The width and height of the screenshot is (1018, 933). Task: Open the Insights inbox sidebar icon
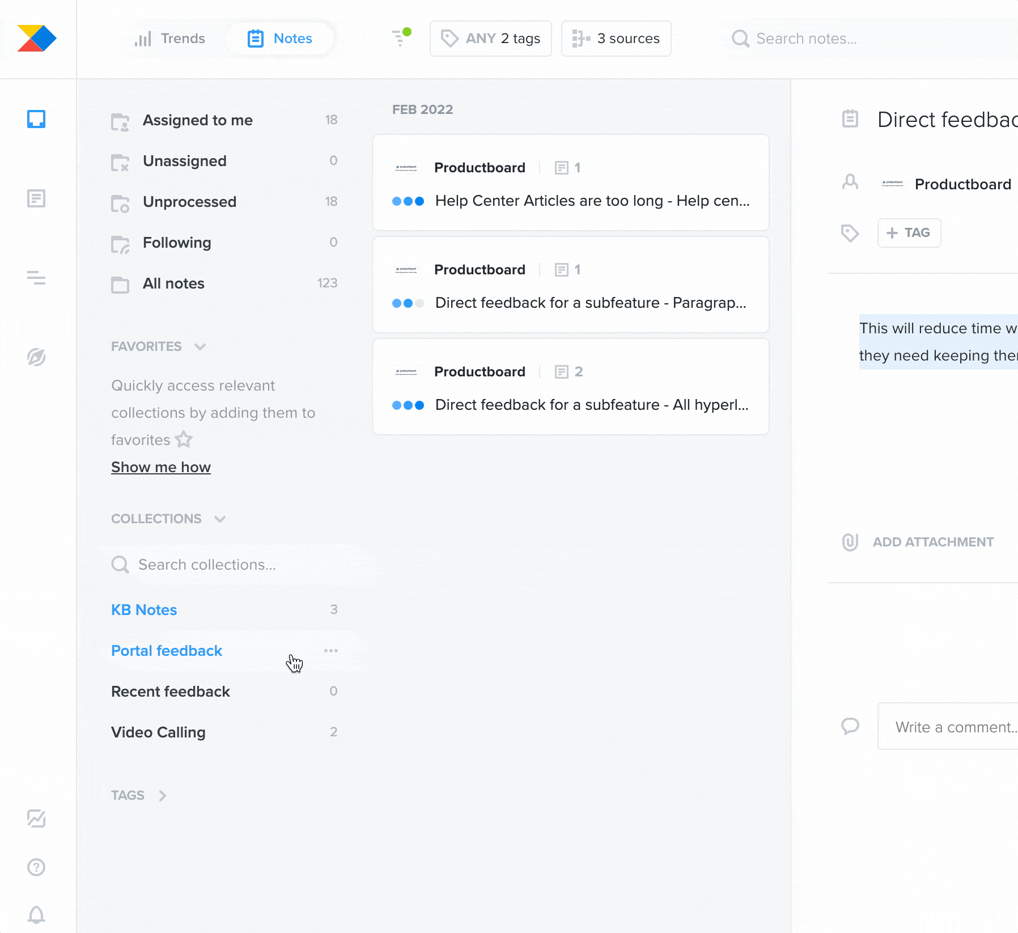pos(36,119)
